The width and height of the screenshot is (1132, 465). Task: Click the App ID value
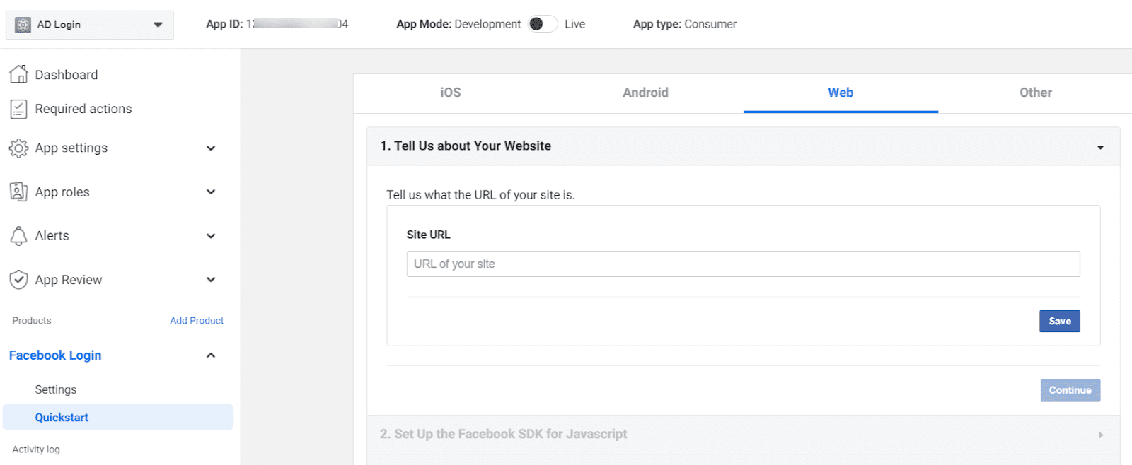click(x=297, y=24)
